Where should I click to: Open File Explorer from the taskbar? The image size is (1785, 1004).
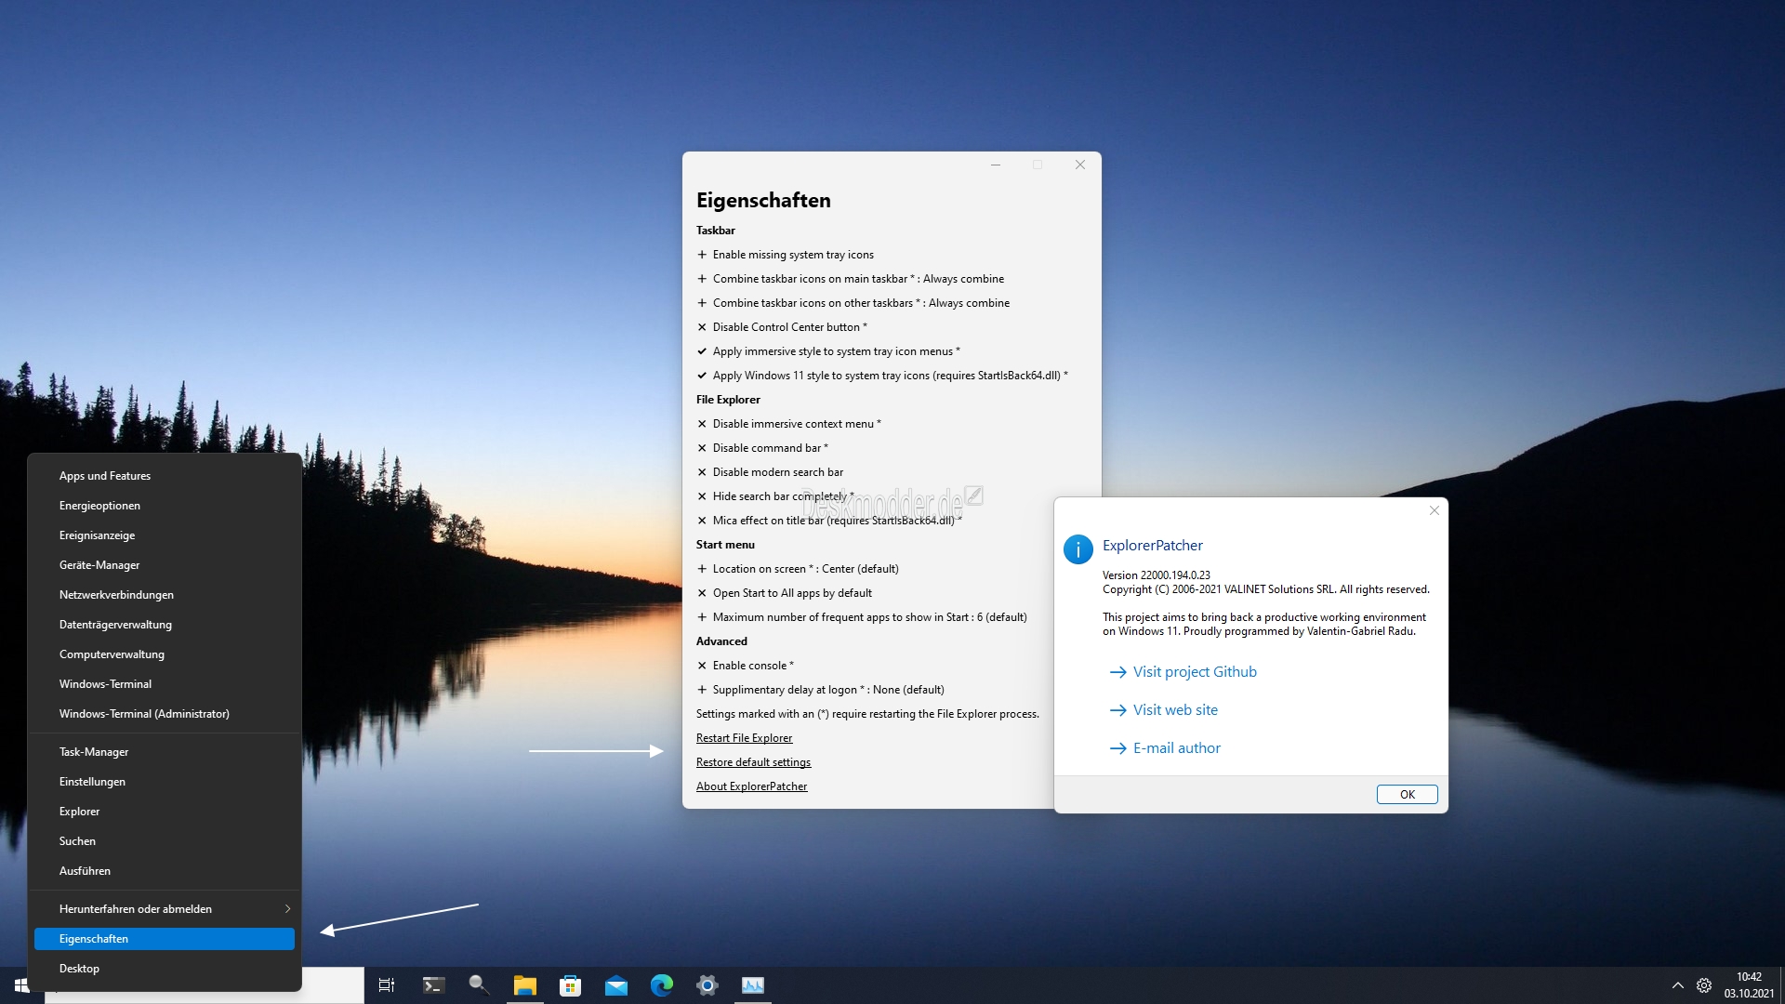pyautogui.click(x=525, y=985)
